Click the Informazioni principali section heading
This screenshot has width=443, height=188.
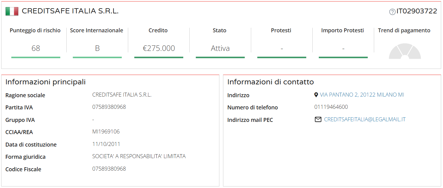coord(46,82)
